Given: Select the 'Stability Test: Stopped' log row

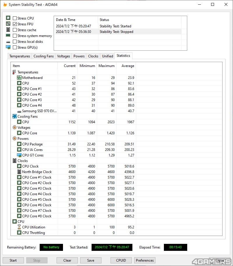Looking at the screenshot, I should coord(118,32).
